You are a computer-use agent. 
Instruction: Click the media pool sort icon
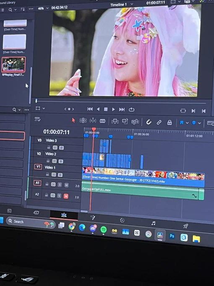point(23,9)
